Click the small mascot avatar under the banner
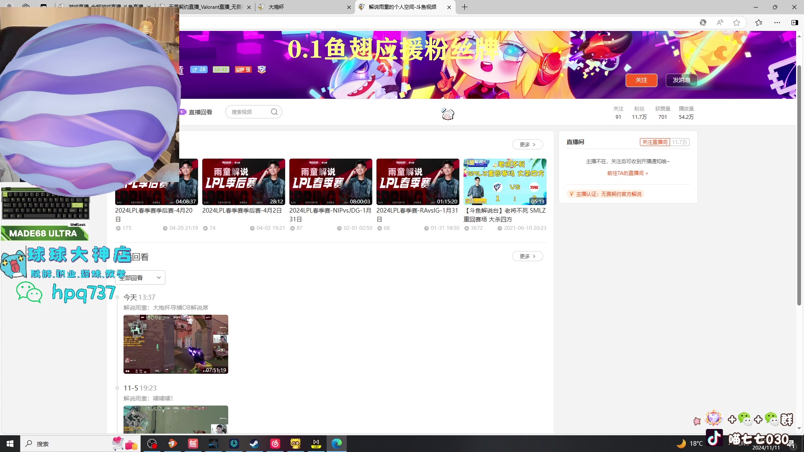The height and width of the screenshot is (452, 804). (448, 113)
